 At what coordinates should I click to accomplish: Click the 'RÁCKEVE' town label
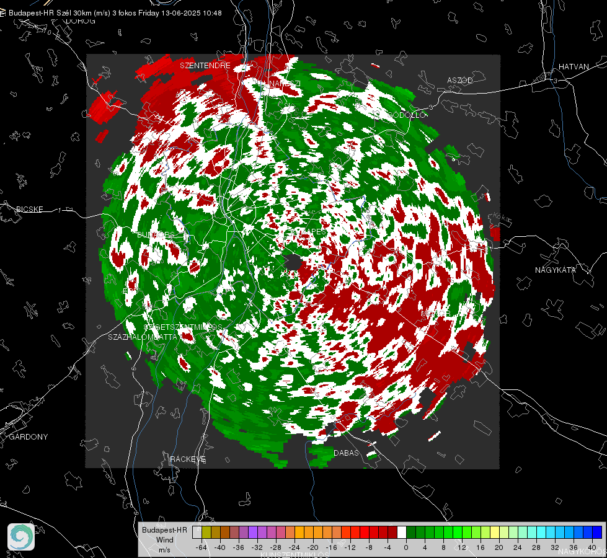point(188,459)
